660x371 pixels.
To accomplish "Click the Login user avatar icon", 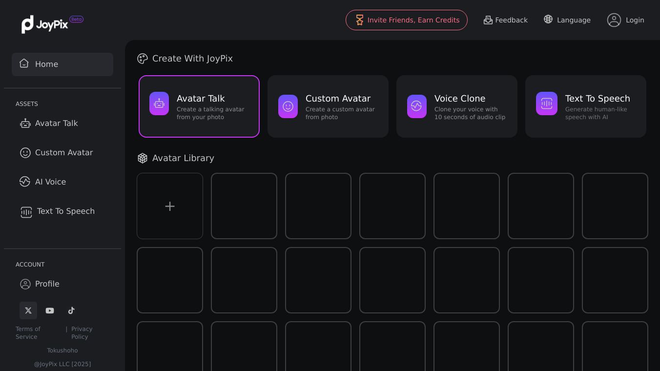I will coord(614,20).
